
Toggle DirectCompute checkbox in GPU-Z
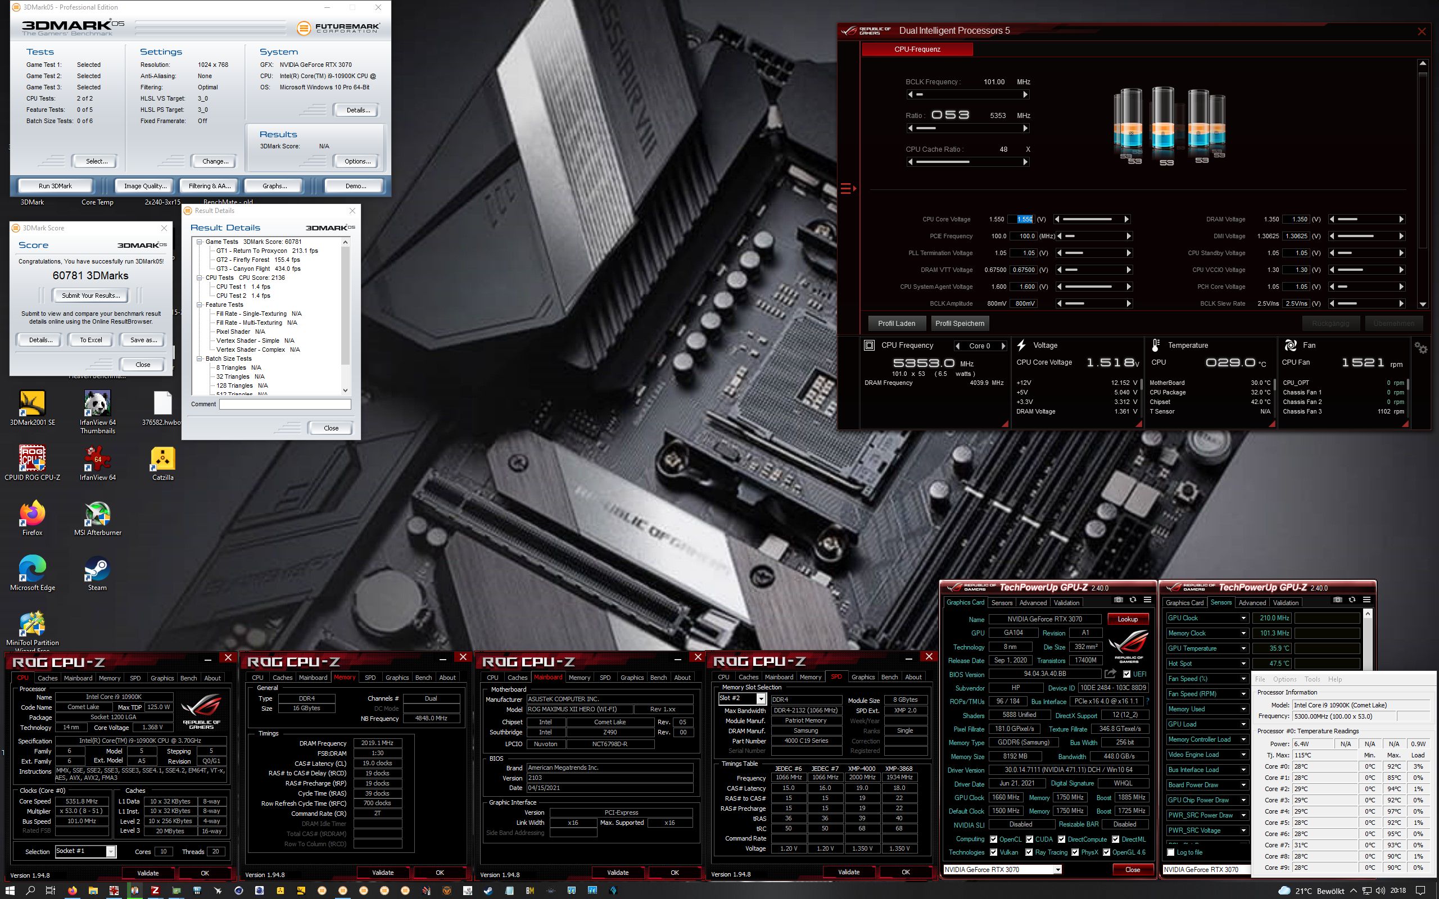[1061, 839]
